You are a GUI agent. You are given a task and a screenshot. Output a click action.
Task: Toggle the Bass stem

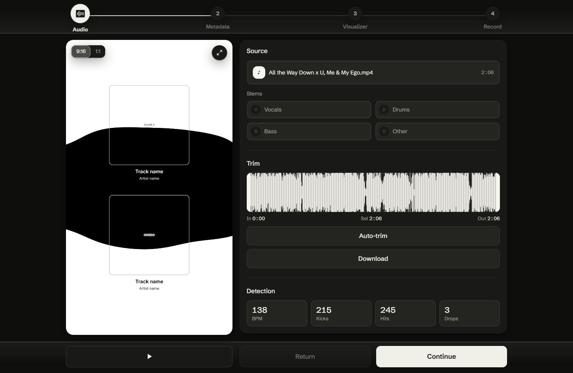click(309, 131)
